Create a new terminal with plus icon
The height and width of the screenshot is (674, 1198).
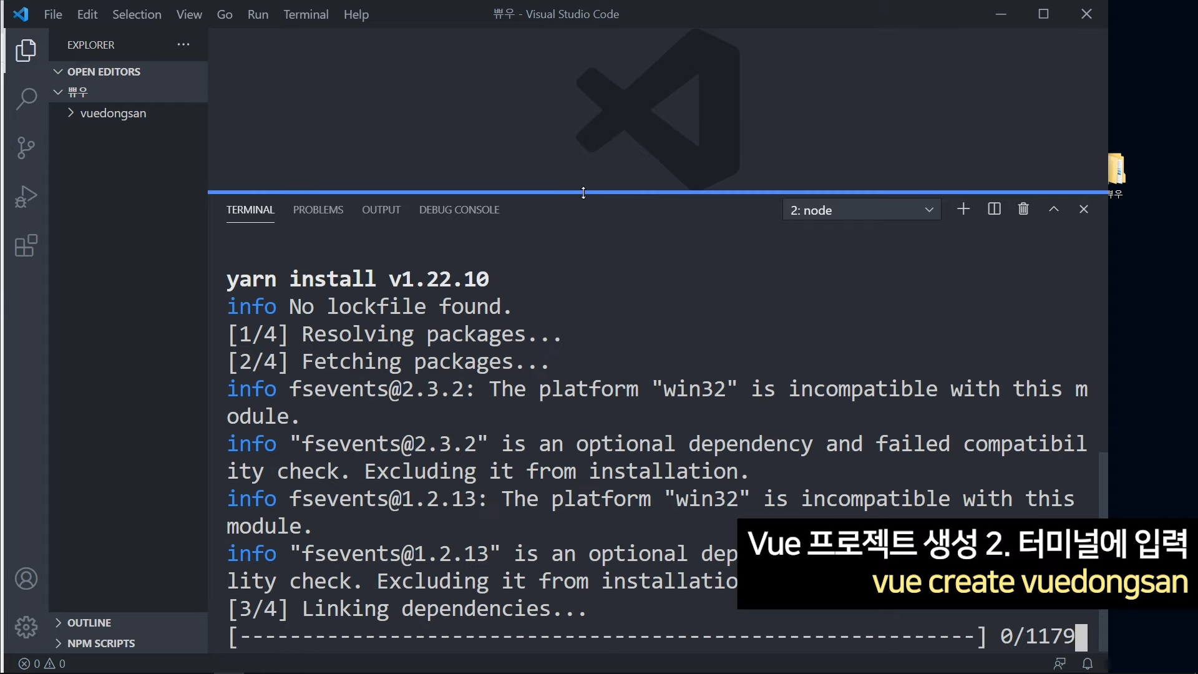[x=963, y=209]
